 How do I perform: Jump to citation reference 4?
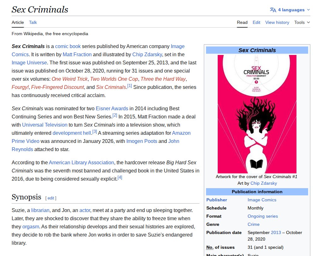[120, 178]
